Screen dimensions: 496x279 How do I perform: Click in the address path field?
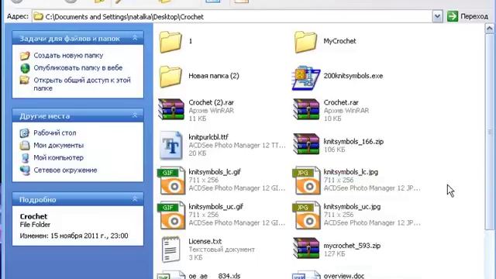[x=232, y=16]
